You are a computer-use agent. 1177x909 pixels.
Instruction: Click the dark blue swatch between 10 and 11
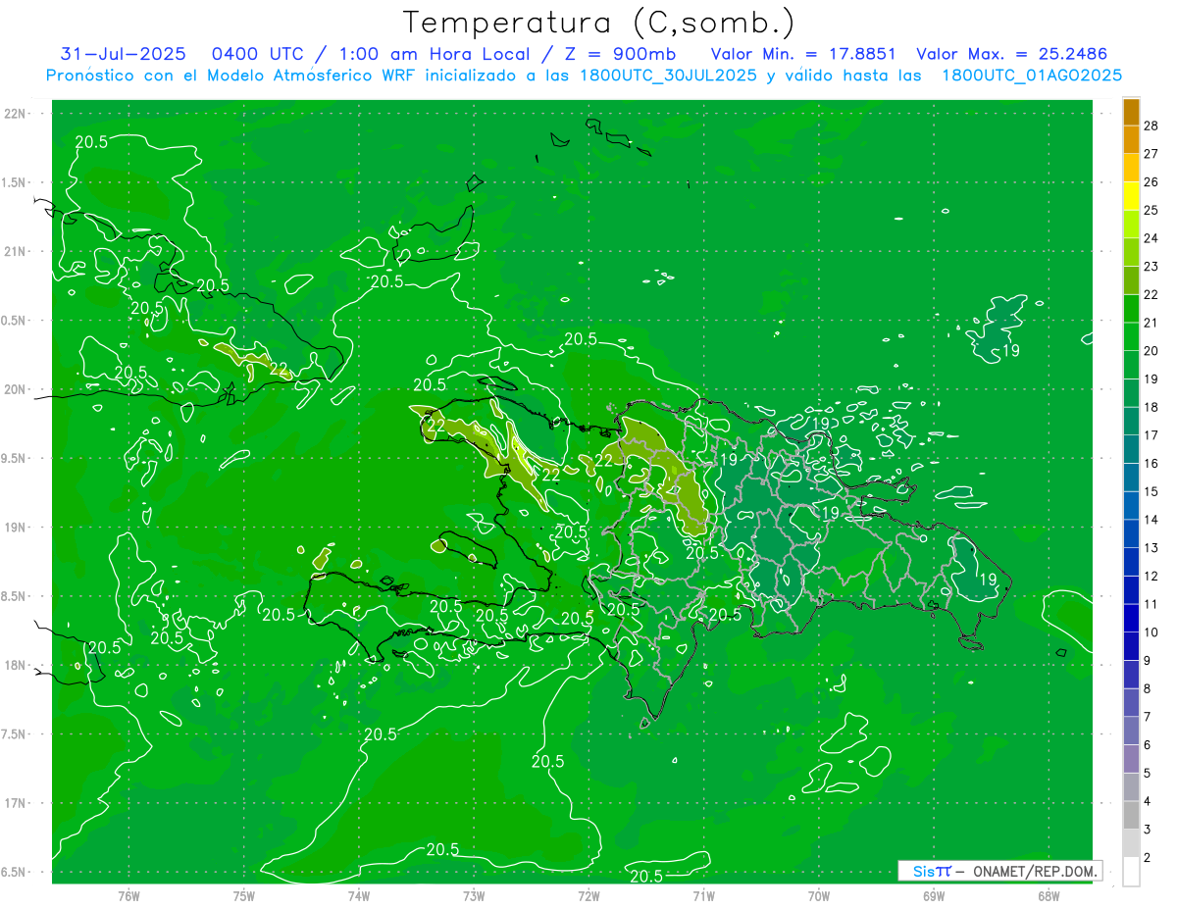pyautogui.click(x=1131, y=618)
